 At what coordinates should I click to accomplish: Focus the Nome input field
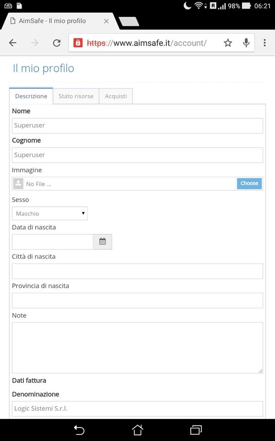137,125
